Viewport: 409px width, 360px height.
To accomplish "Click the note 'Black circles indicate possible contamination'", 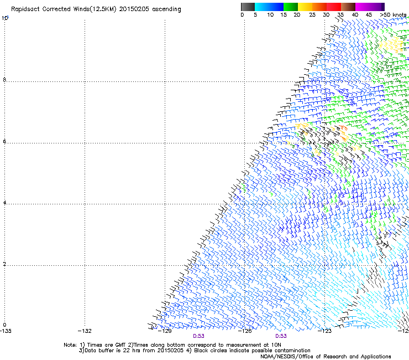I will pyautogui.click(x=252, y=351).
